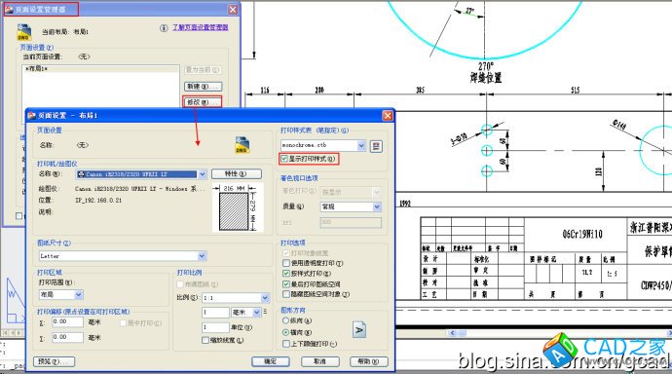Image resolution: width=672 pixels, height=374 pixels.
Task: Click the 修改 modify button
Action: [203, 102]
